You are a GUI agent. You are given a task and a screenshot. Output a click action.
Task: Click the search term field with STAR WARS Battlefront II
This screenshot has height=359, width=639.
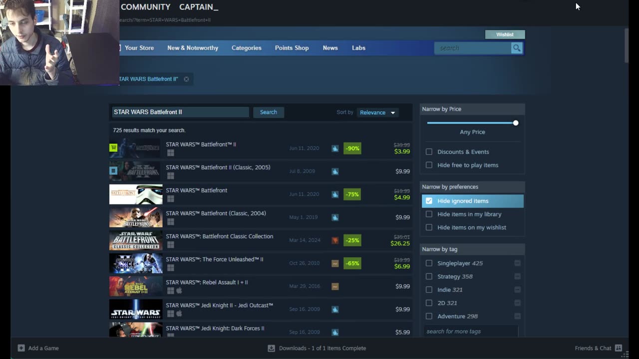[180, 112]
